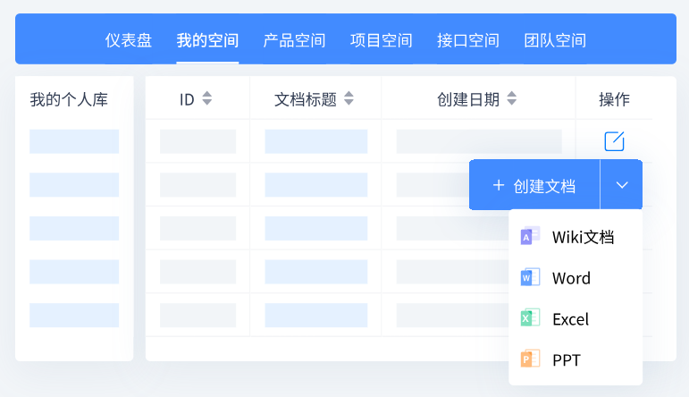Image resolution: width=689 pixels, height=397 pixels.
Task: Choose Excel from the create menu
Action: tap(570, 319)
